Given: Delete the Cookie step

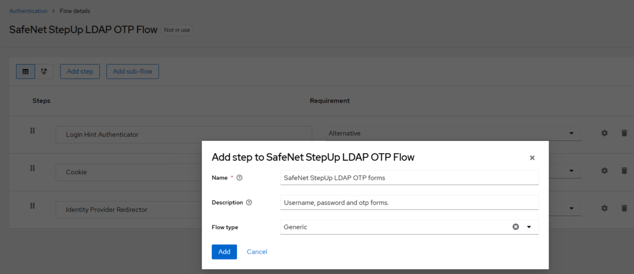Looking at the screenshot, I should [624, 171].
